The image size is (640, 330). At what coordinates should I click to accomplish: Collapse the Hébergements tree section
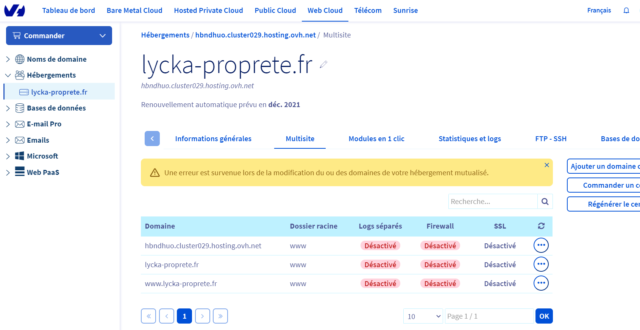coord(8,75)
